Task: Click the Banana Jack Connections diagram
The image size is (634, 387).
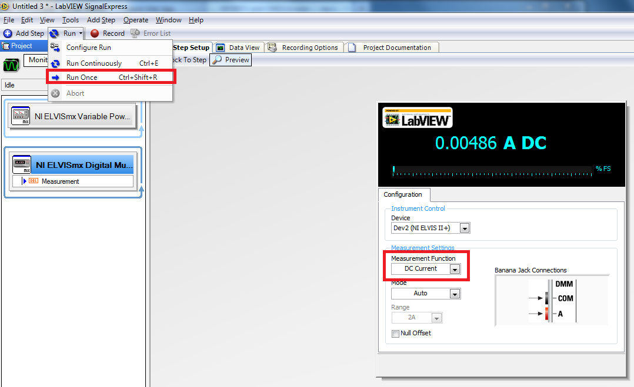Action: coord(552,301)
